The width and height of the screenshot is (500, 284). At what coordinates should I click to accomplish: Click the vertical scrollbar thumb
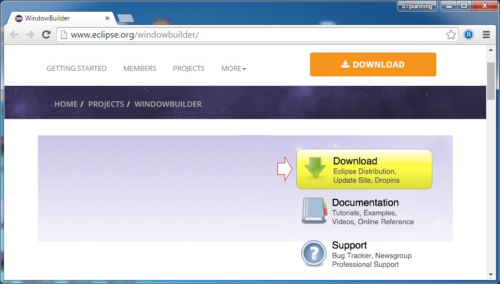(x=491, y=81)
